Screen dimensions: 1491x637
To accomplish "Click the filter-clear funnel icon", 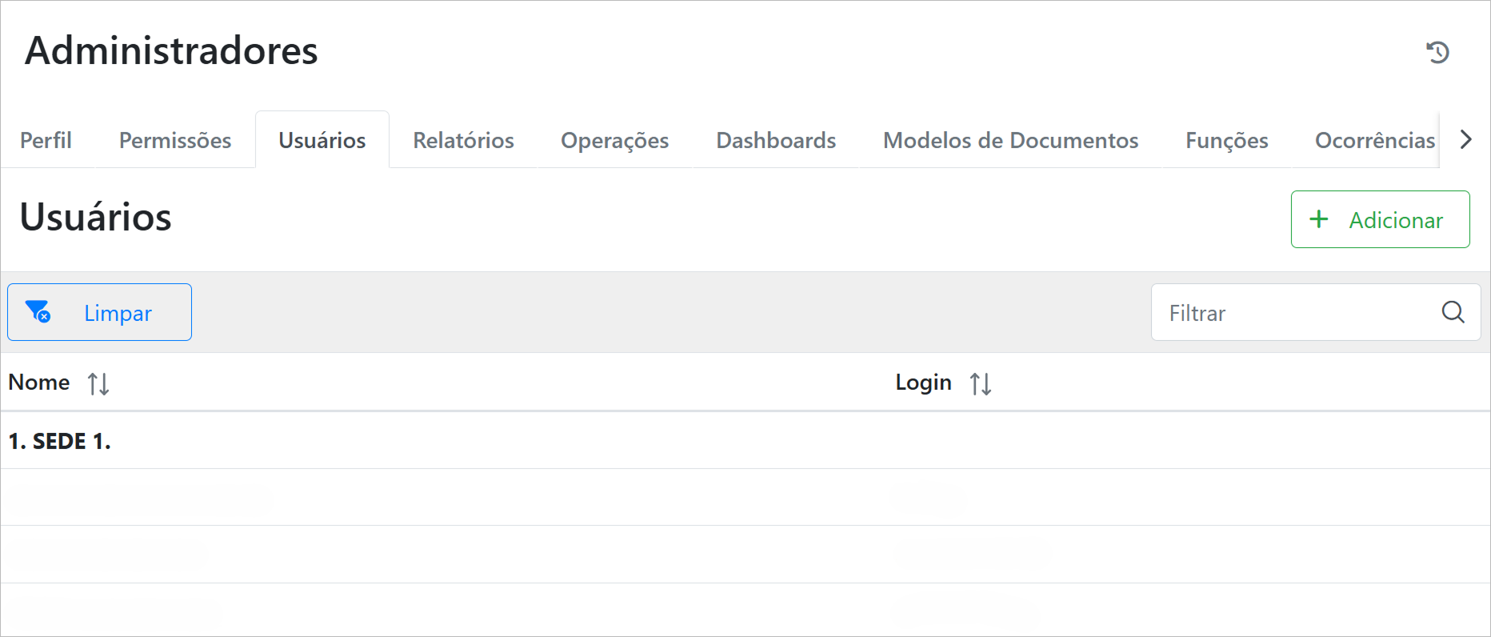I will [x=38, y=311].
